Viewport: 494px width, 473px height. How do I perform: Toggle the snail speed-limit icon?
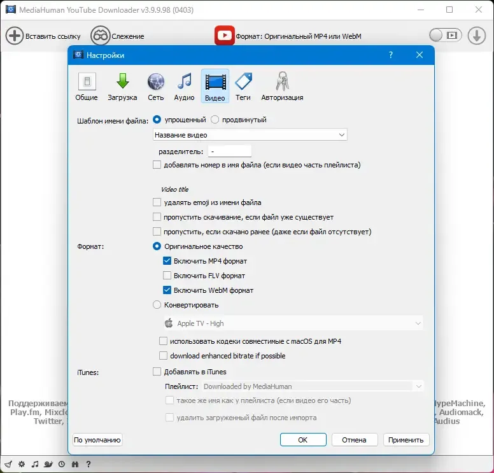(x=48, y=464)
